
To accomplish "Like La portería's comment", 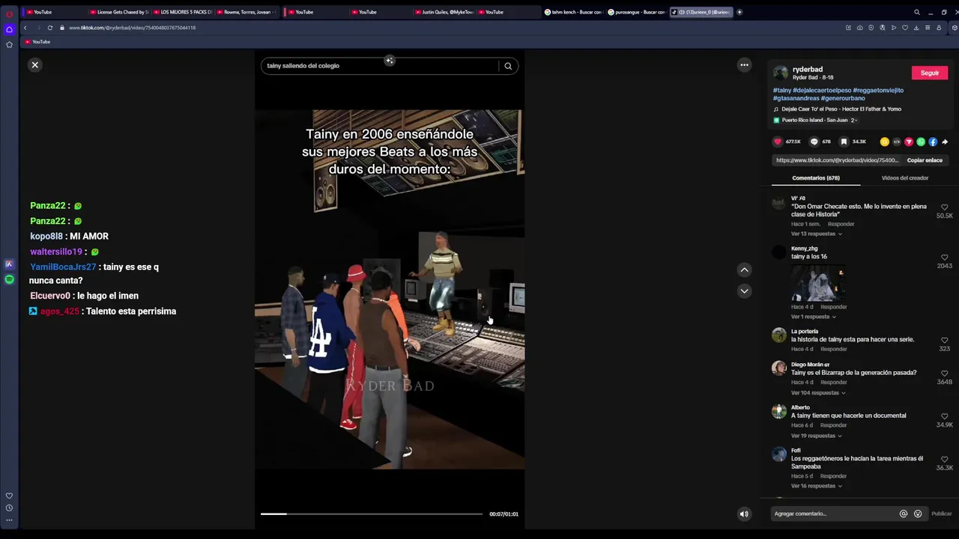I will click(944, 341).
